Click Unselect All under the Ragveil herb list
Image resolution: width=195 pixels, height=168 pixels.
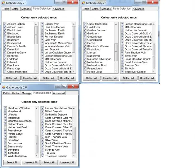(x=30, y=162)
